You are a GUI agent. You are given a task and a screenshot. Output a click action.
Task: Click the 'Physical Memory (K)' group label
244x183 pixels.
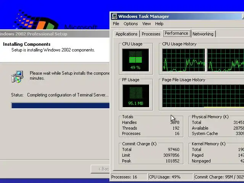210,117
